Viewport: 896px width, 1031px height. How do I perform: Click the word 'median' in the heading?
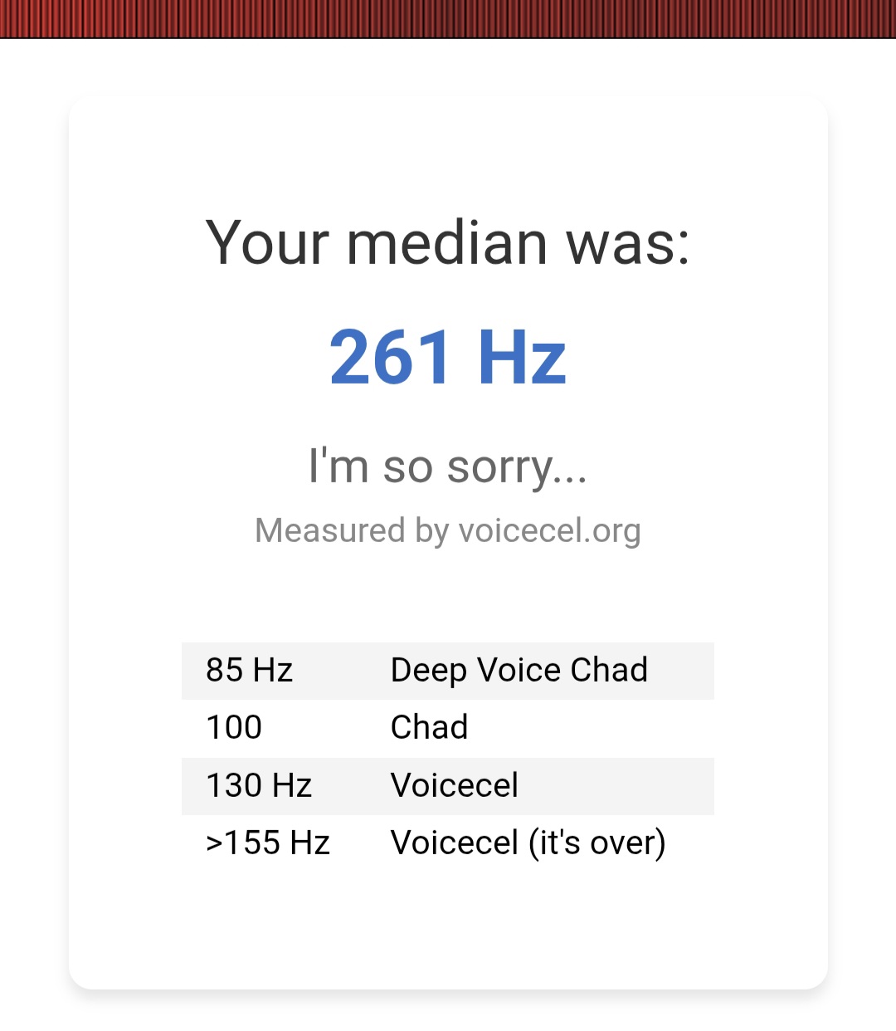(446, 243)
